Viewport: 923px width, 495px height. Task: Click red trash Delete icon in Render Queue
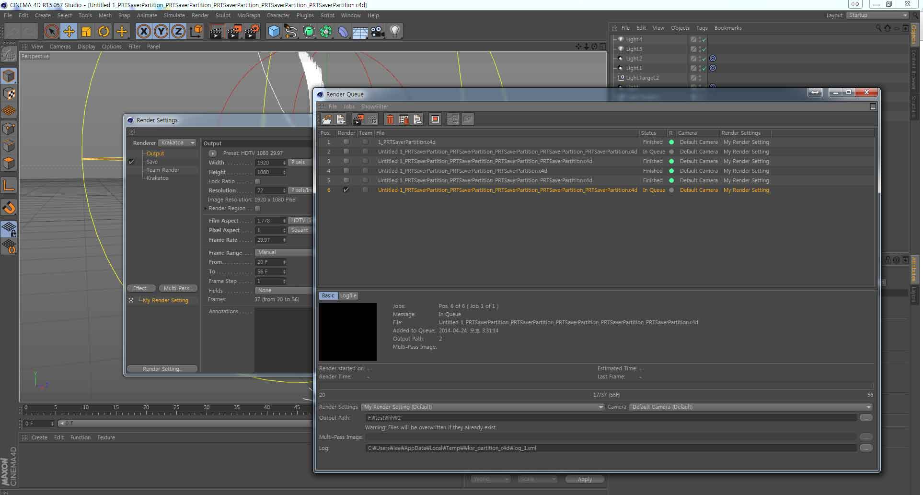tap(390, 119)
